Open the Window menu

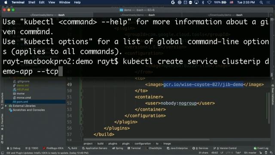[x=64, y=2]
